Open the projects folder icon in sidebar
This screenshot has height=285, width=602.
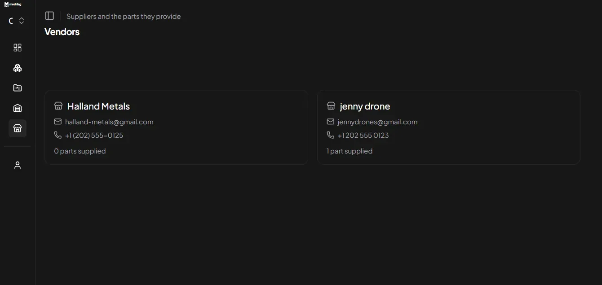tap(18, 88)
